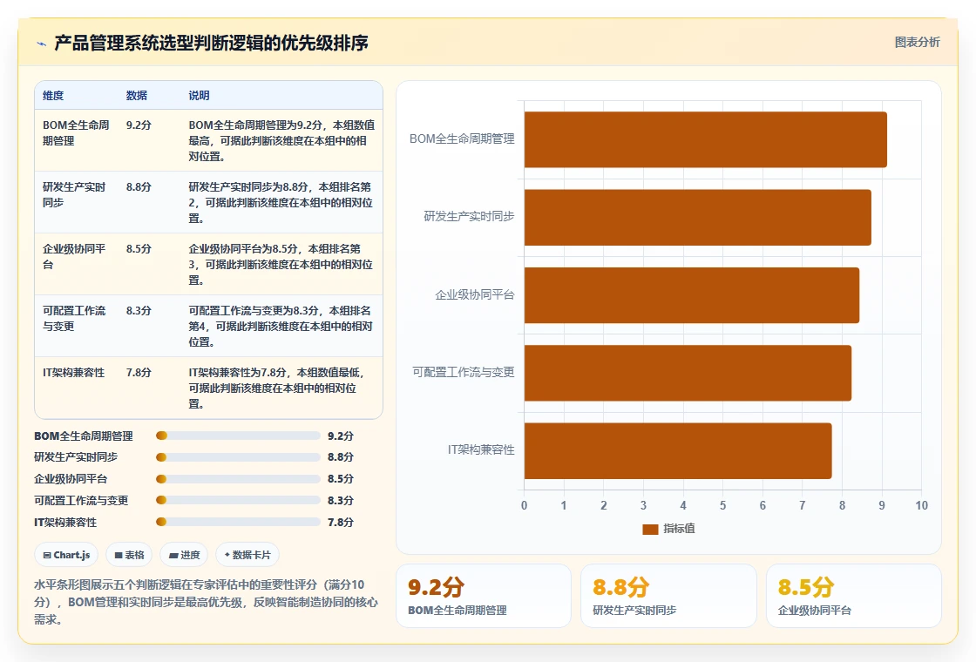
Task: Click the 可配置工作流与变更 table row name
Action: (x=74, y=318)
